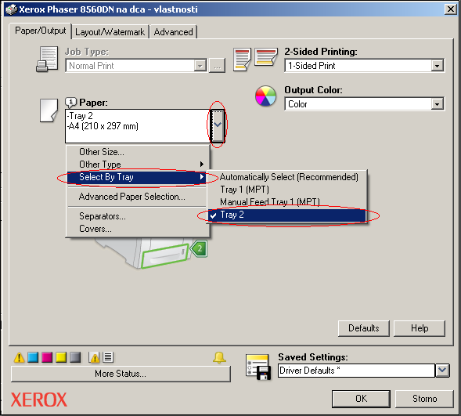The image size is (461, 416).
Task: Click the yellow ink status icon
Action: point(61,357)
